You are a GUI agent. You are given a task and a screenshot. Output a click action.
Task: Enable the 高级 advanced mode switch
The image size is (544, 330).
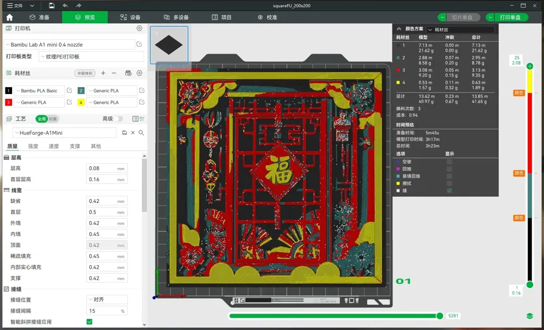(x=118, y=119)
